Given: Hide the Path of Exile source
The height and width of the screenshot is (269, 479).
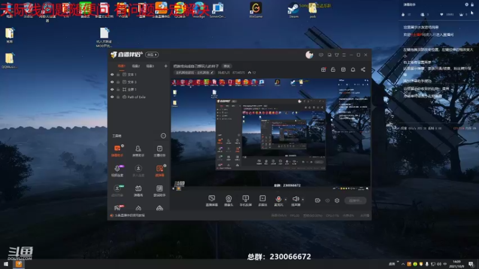Looking at the screenshot, I should 112,97.
